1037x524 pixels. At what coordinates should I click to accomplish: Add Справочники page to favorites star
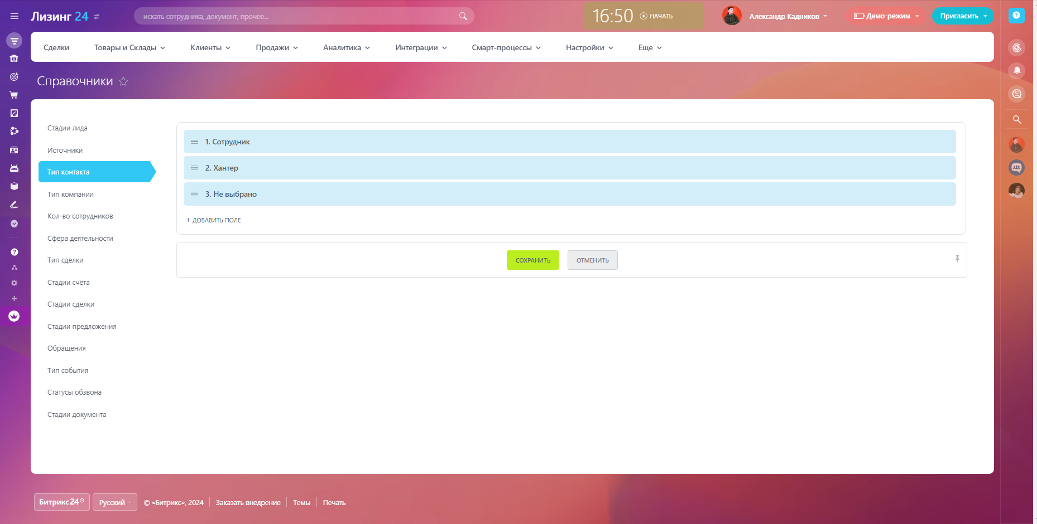tap(123, 81)
